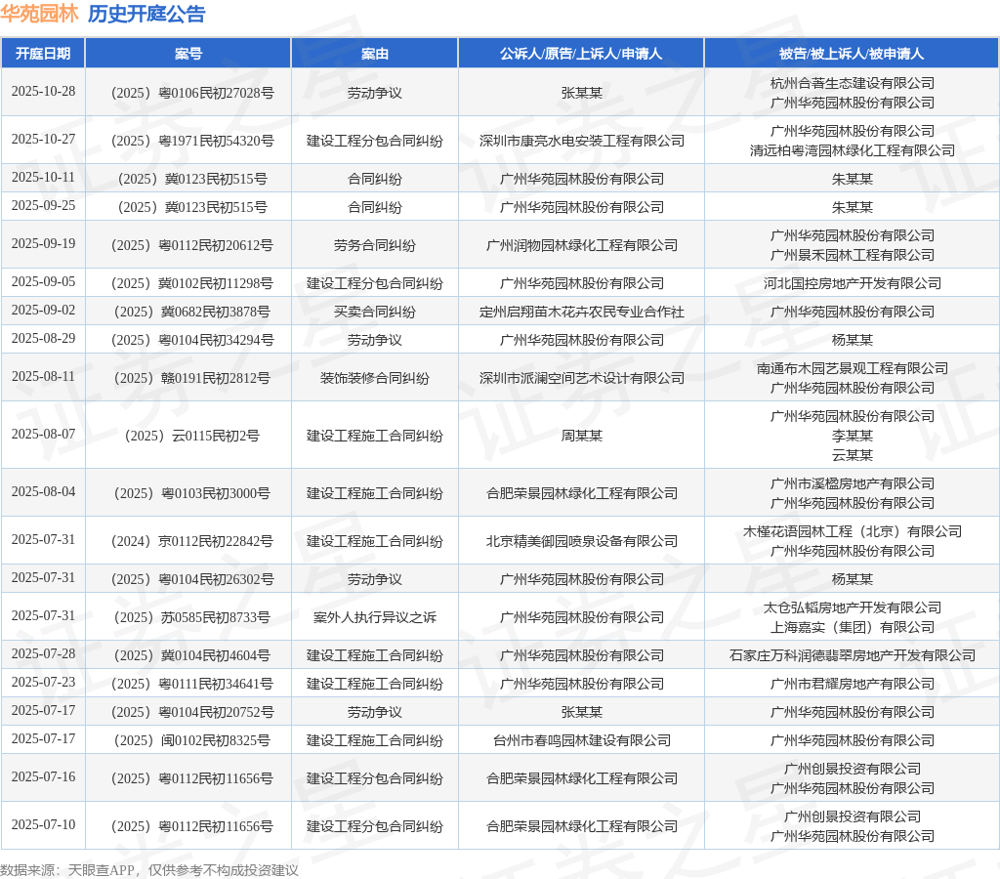The image size is (1000, 879).
Task: Click defendant 广州市溪楹房地产有限公司
Action: tap(852, 484)
